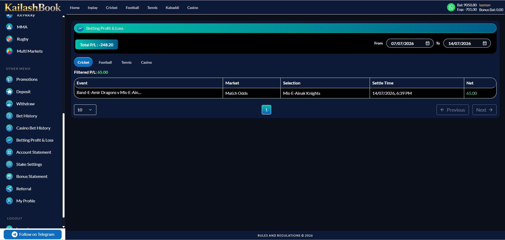Click the Betting Profit & Loss chart icon

pos(9,140)
